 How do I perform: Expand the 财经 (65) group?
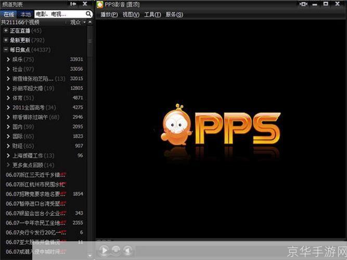(8, 146)
